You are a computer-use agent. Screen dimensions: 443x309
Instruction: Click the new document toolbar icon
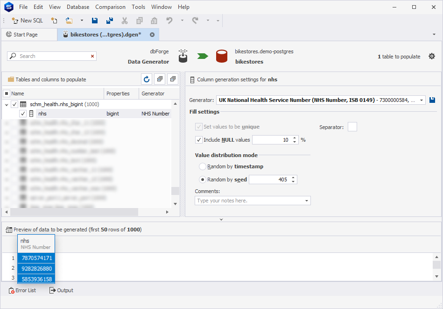[54, 21]
